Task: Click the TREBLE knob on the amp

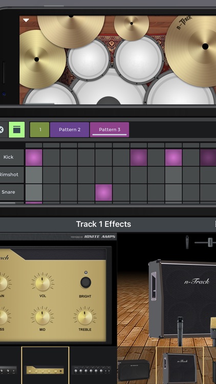Action: [x=85, y=317]
